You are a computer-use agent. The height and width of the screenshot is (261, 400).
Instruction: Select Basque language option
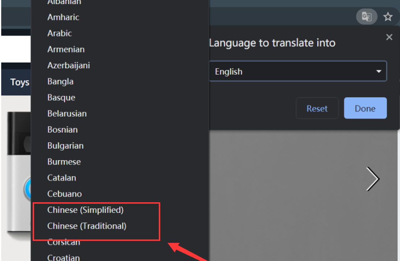pyautogui.click(x=61, y=98)
